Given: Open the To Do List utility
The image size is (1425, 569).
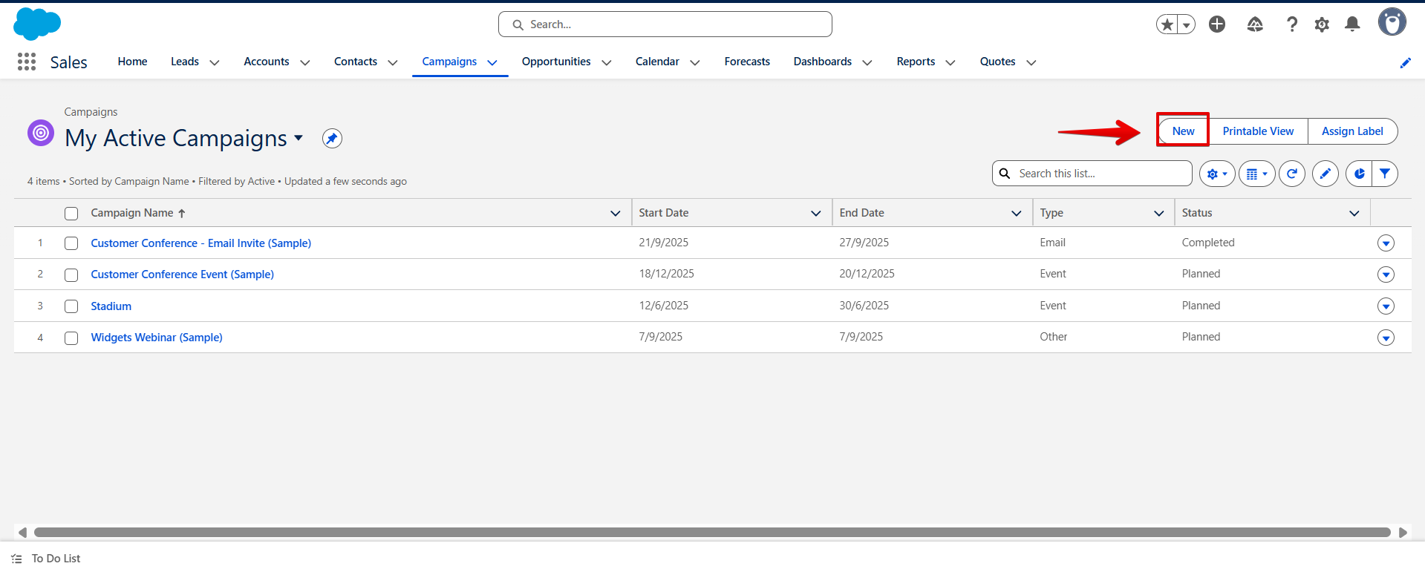Looking at the screenshot, I should click(x=46, y=559).
